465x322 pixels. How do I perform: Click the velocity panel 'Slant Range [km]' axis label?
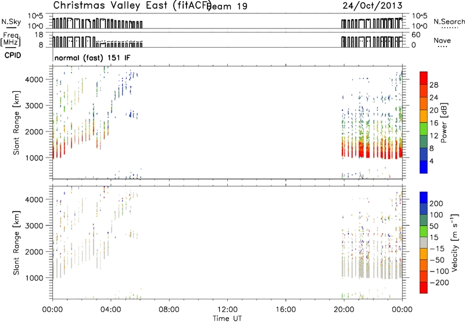pyautogui.click(x=16, y=243)
